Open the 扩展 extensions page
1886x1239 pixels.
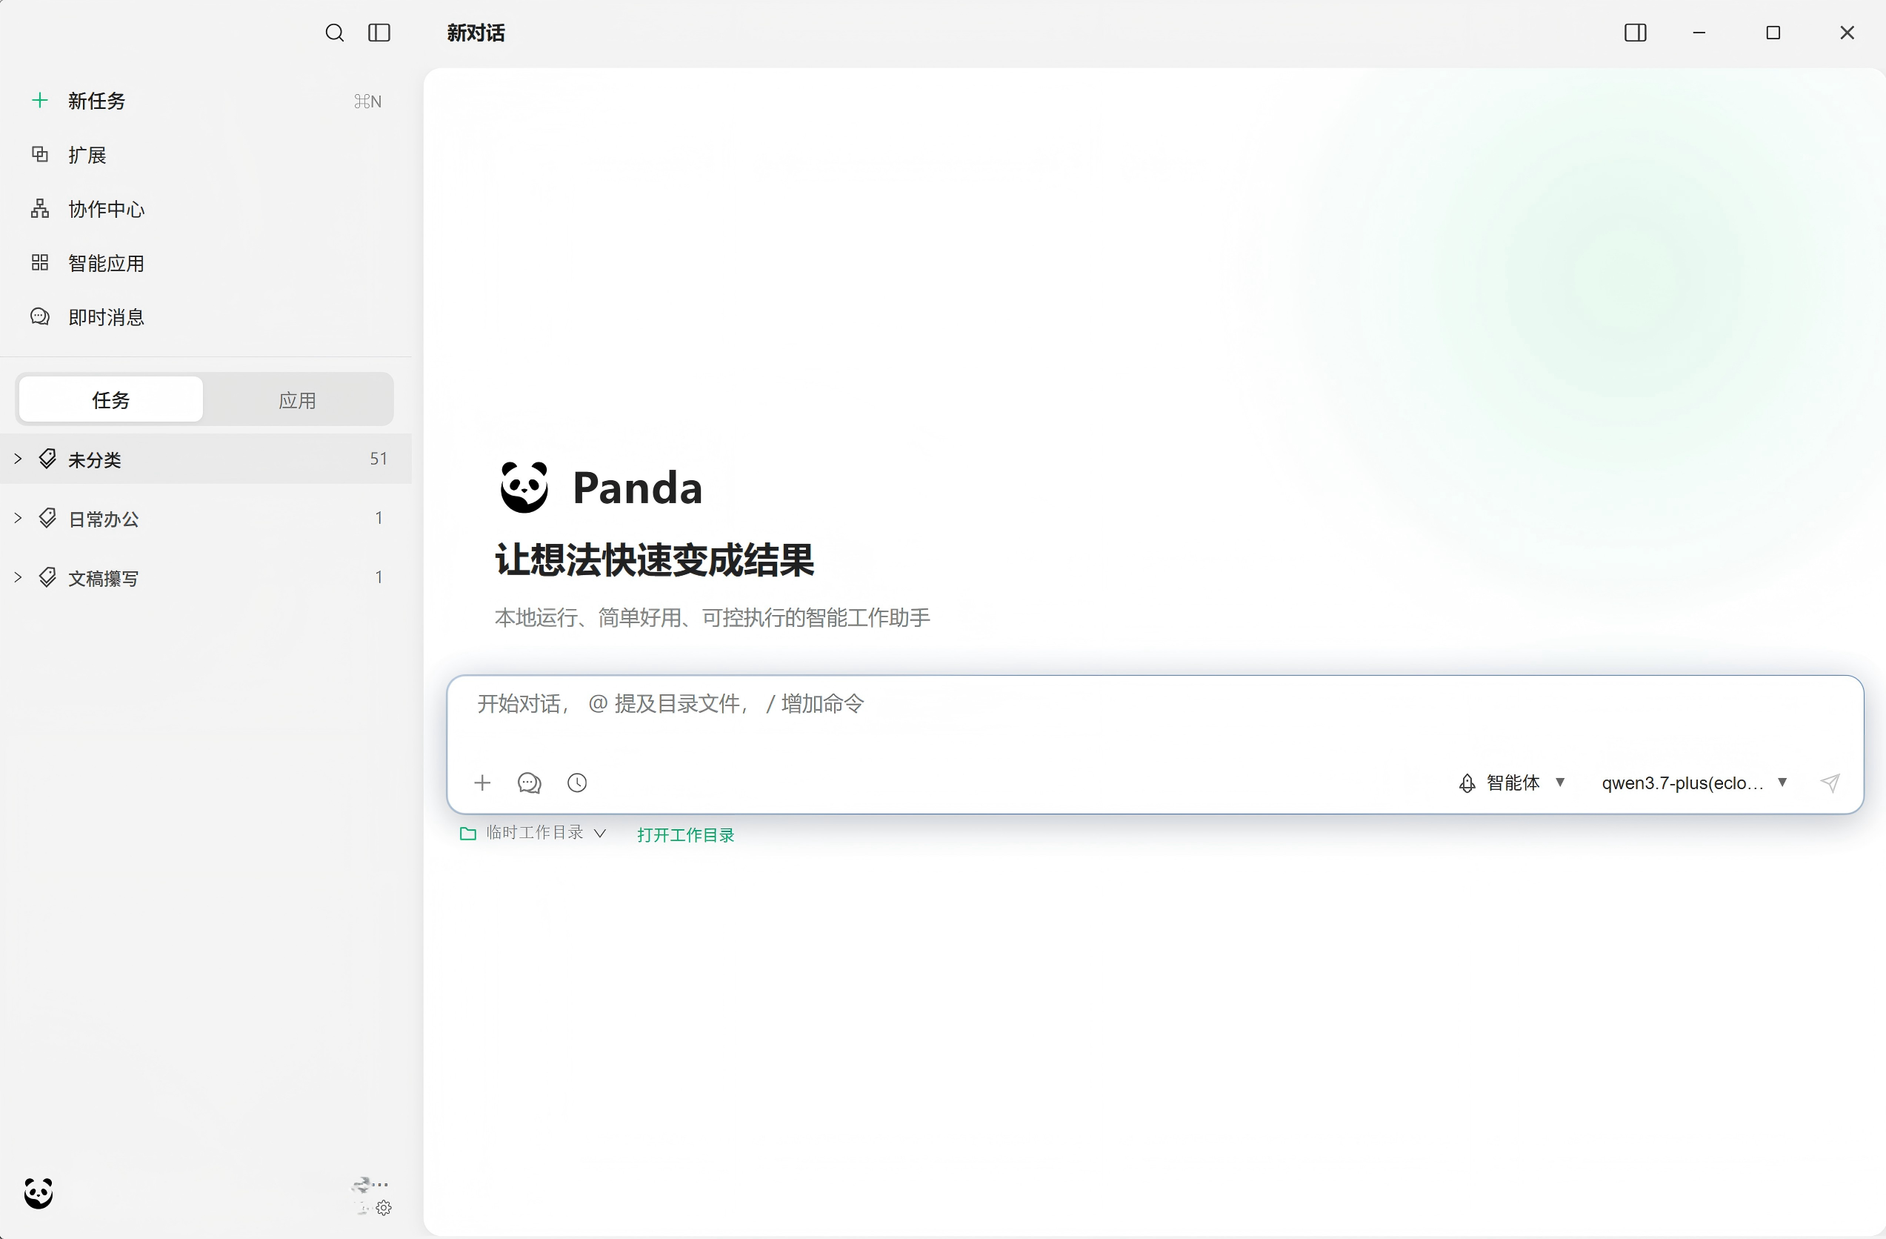(206, 155)
